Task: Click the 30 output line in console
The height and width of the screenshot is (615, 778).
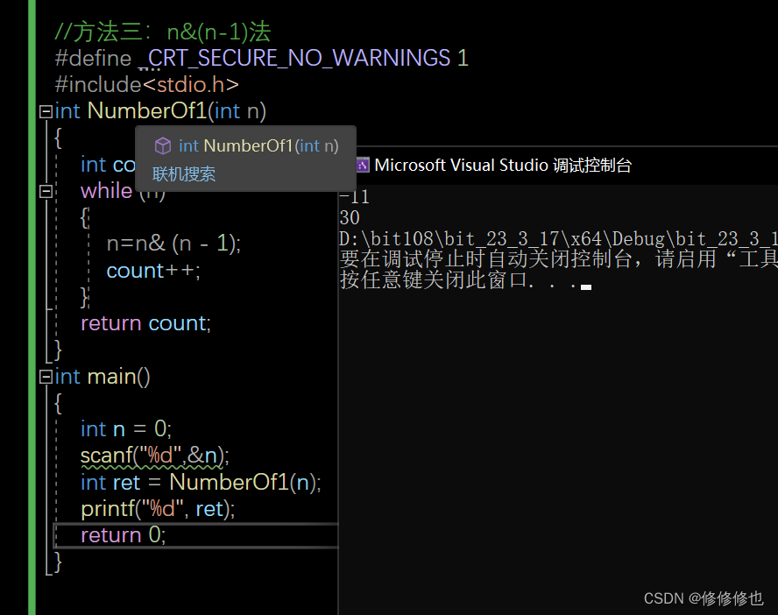Action: pos(350,218)
